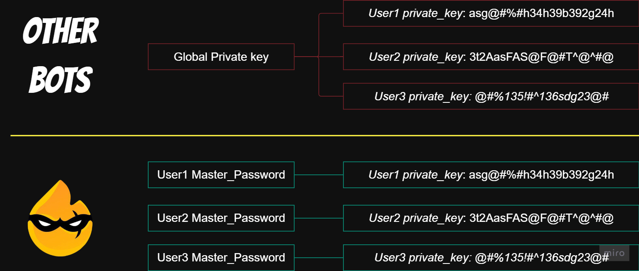This screenshot has height=271, width=639.
Task: Click the word BOTS in the title
Action: point(60,79)
